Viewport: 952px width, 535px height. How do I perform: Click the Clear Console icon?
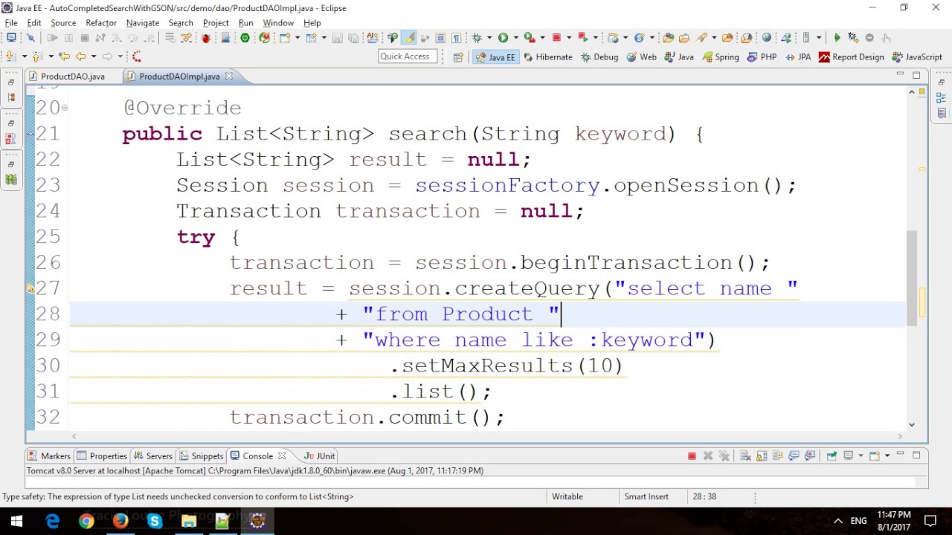745,455
